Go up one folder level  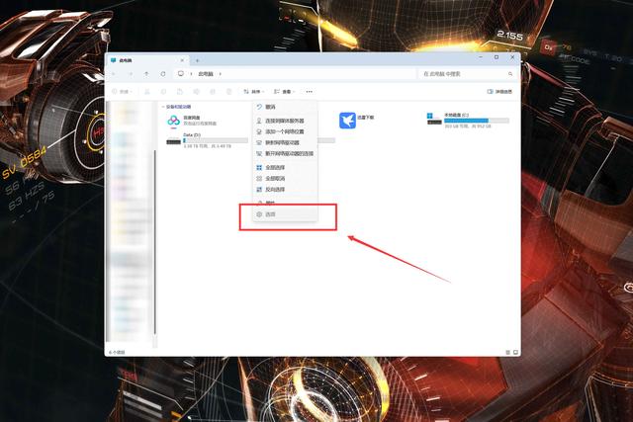point(146,74)
